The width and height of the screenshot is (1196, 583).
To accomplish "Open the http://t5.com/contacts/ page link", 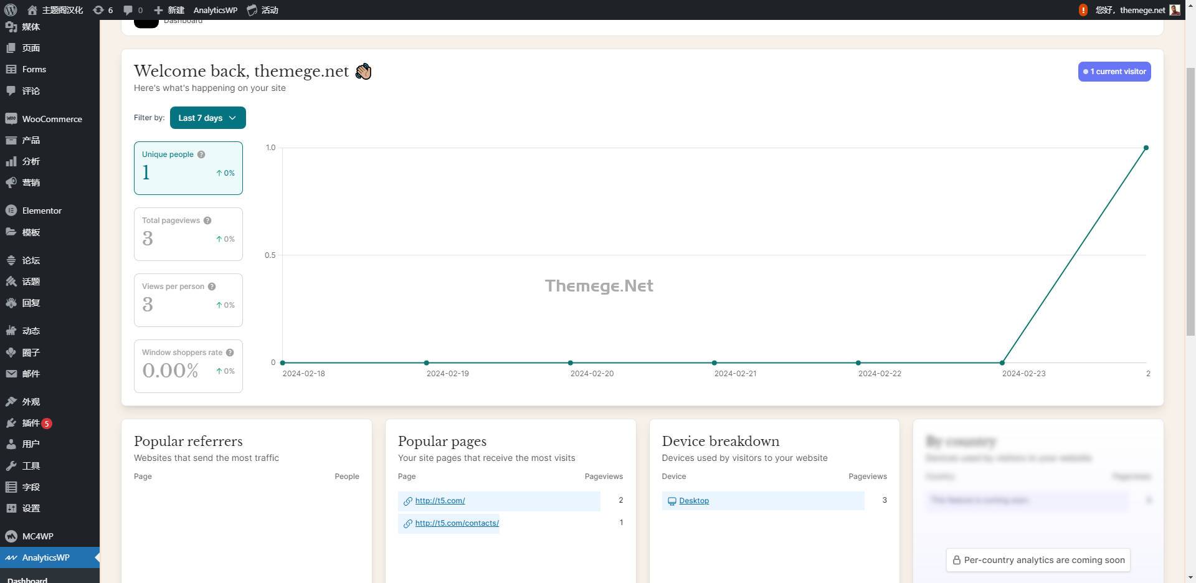I will [x=457, y=523].
